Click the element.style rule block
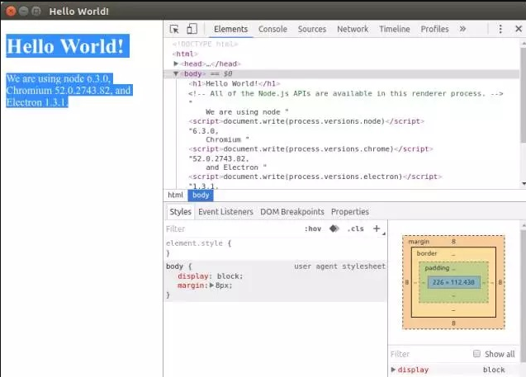Image resolution: width=526 pixels, height=377 pixels. [276, 248]
